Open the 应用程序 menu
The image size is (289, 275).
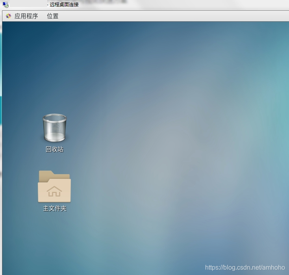point(26,16)
